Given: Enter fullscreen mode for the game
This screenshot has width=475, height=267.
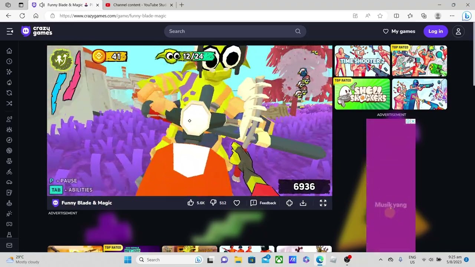Looking at the screenshot, I should 323,203.
